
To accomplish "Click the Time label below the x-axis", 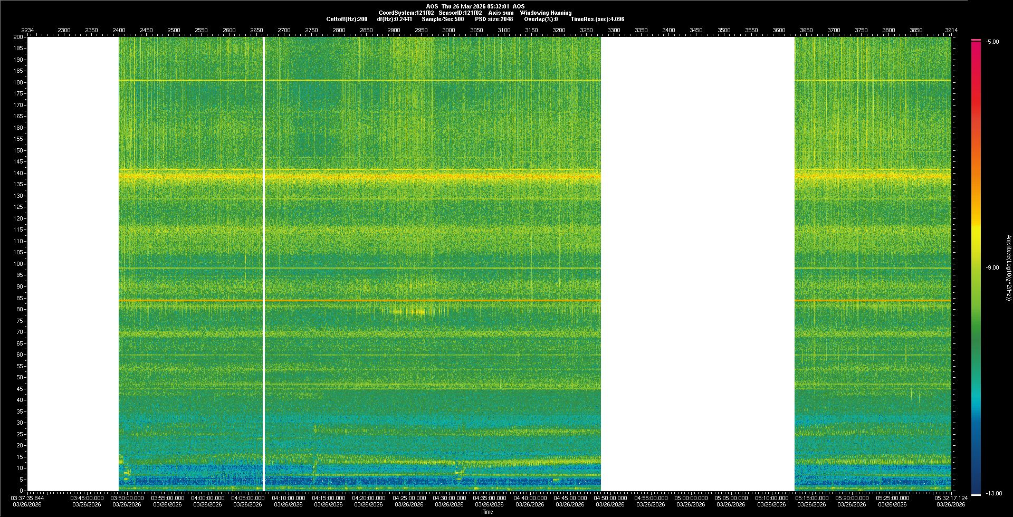I will pos(488,512).
